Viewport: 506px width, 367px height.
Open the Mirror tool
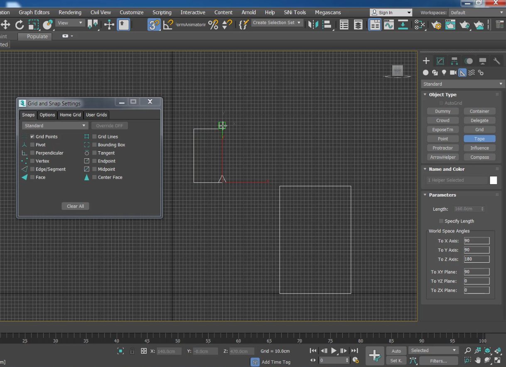point(312,25)
